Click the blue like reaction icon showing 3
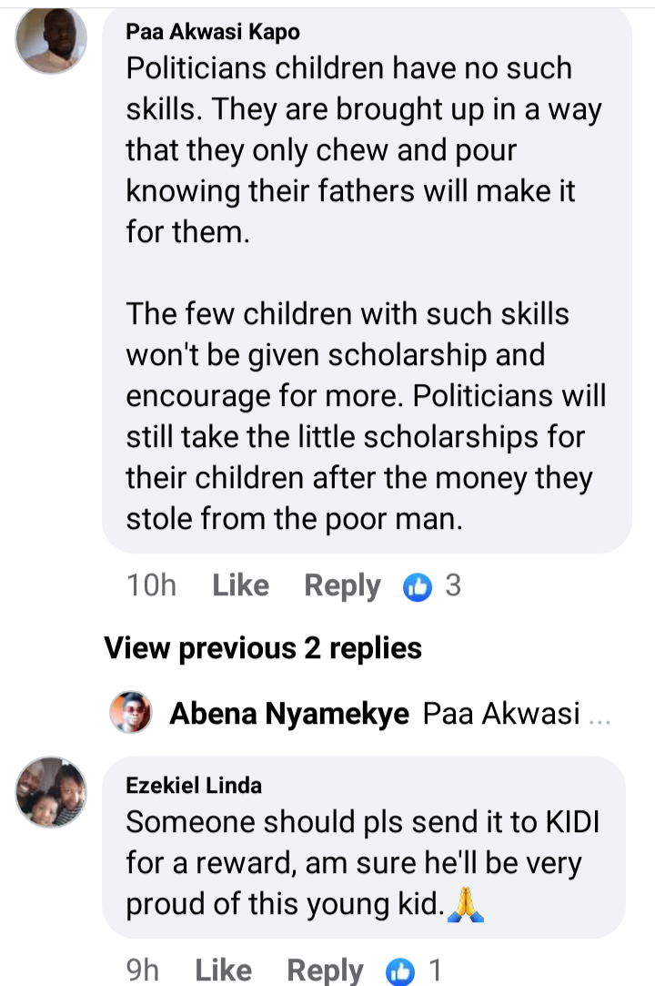The height and width of the screenshot is (986, 655). tap(418, 586)
